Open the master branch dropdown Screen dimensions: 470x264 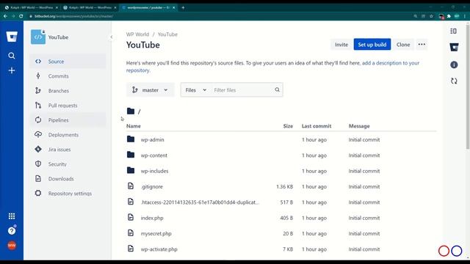click(150, 89)
